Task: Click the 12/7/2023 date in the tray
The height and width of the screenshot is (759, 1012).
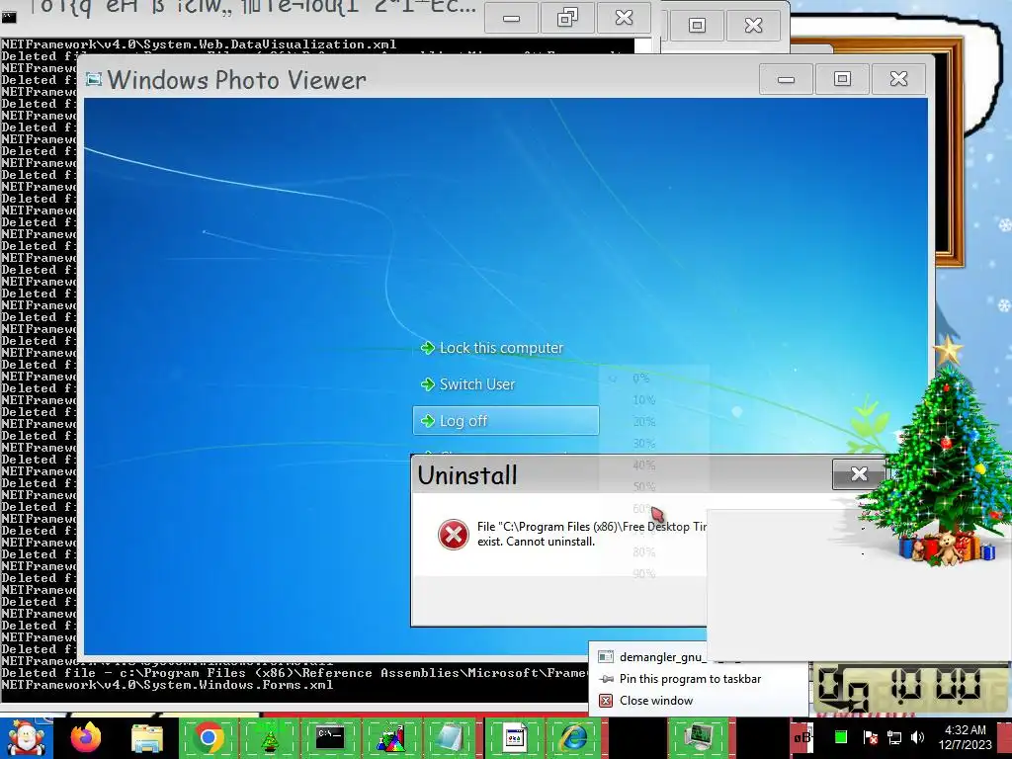Action: tap(965, 745)
